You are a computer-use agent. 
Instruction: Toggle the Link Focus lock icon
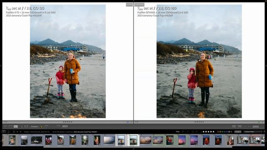[41, 127]
